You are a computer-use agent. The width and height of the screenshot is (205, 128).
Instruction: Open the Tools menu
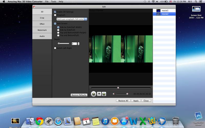tap(54, 2)
